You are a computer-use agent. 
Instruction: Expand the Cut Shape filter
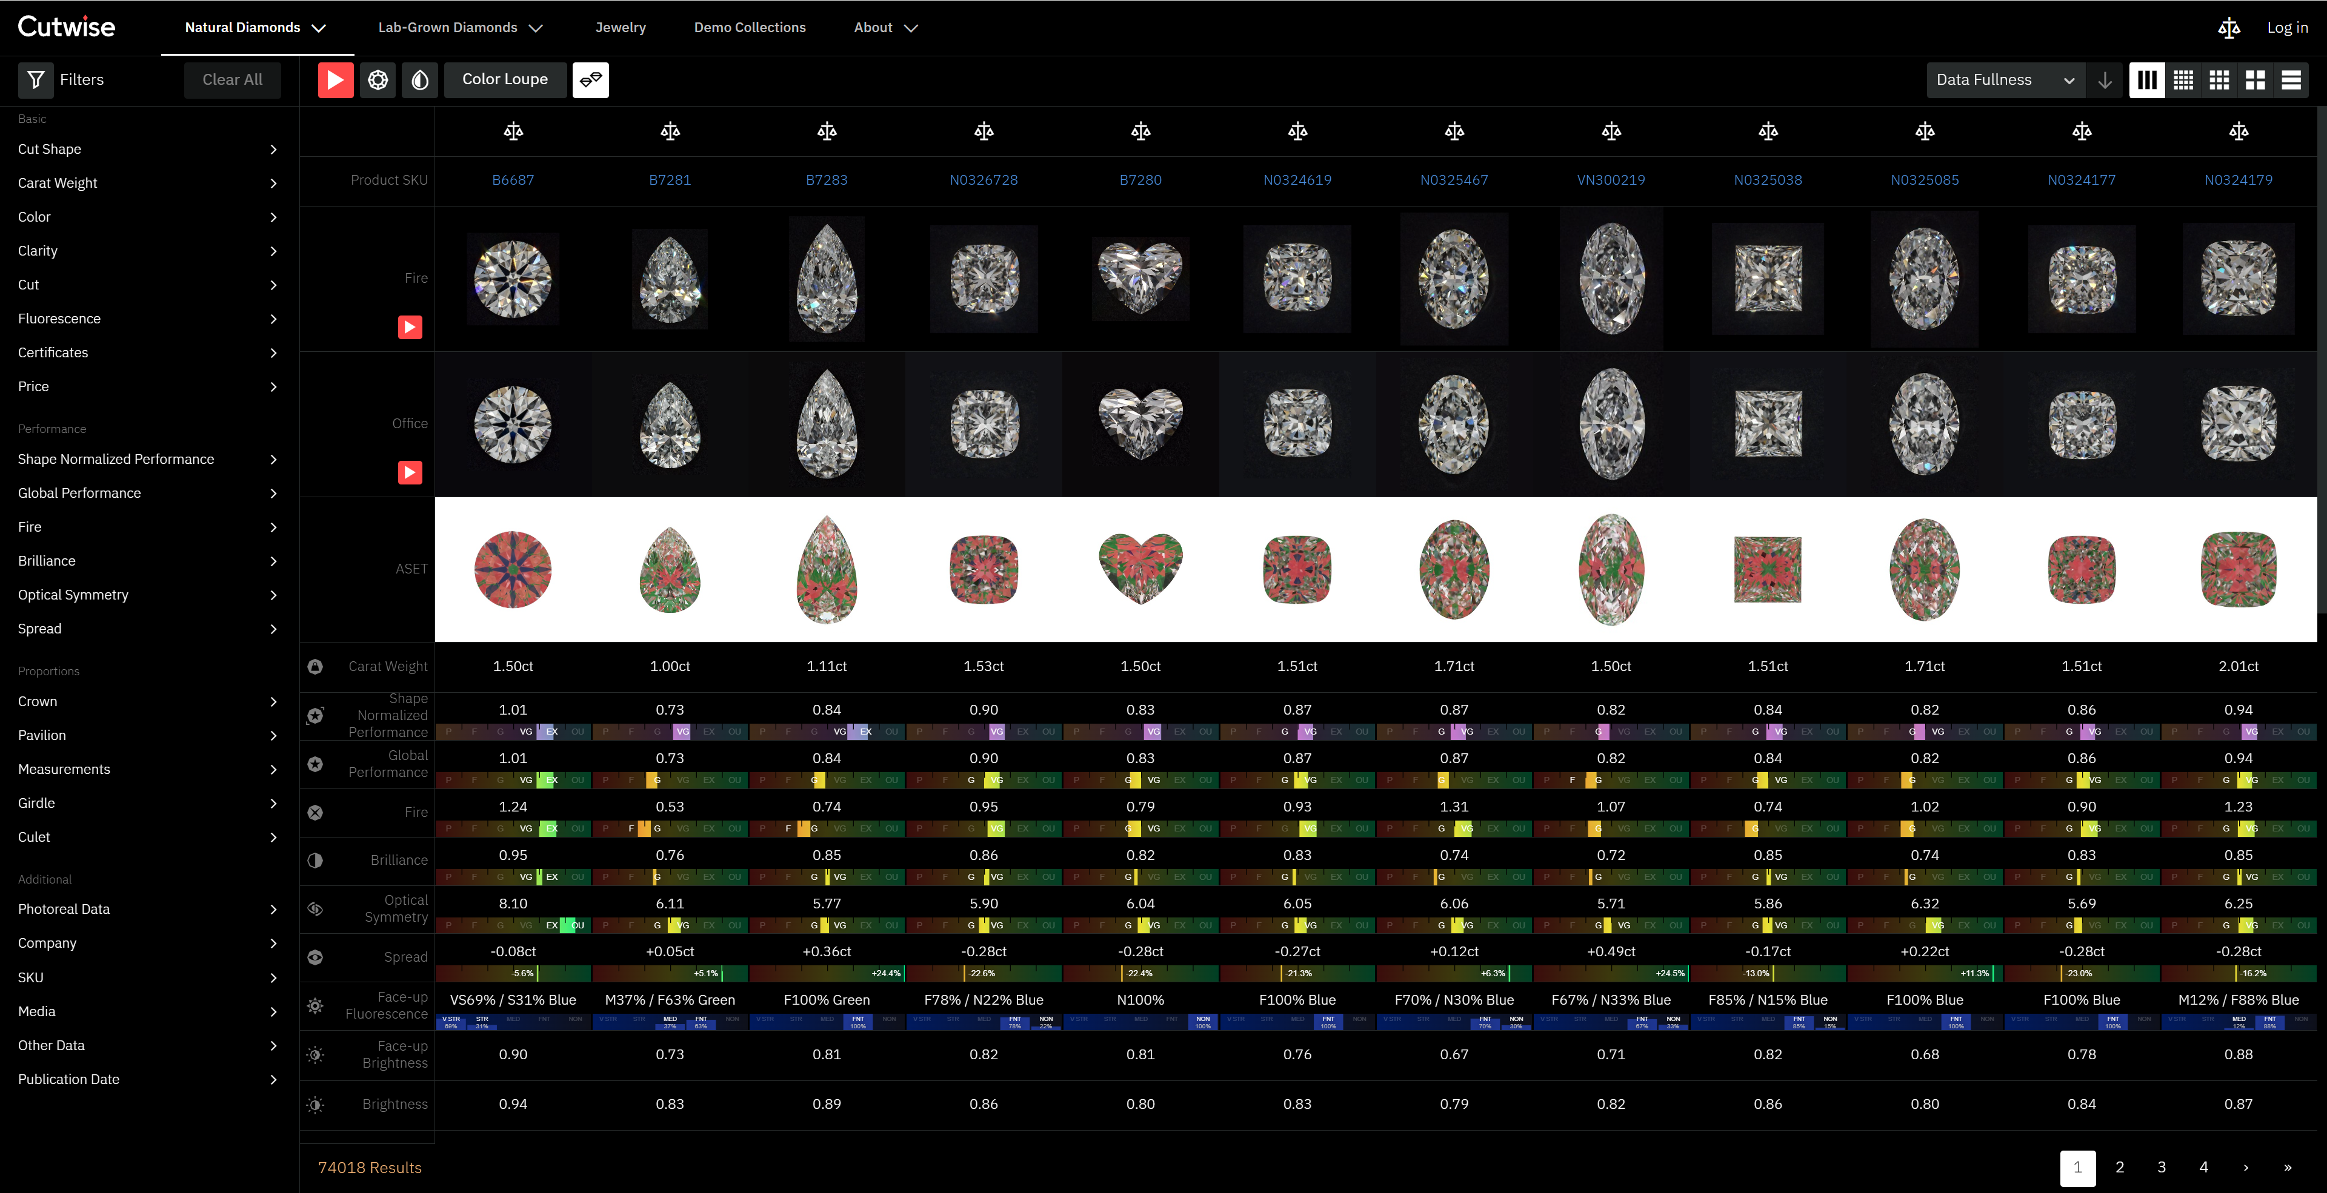[x=147, y=149]
